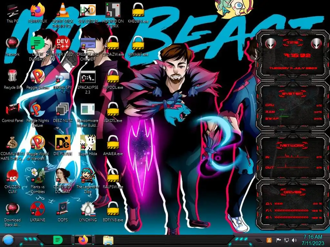The height and width of the screenshot is (247, 330).
Task: Select the Network desktop icon
Action: [13, 47]
